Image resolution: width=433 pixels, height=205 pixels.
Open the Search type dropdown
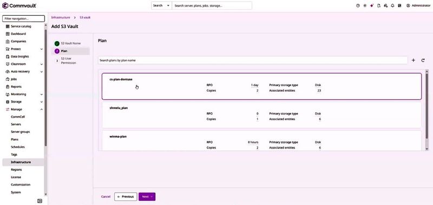coord(161,5)
